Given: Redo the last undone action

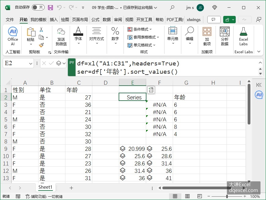Looking at the screenshot, I should 71,7.
